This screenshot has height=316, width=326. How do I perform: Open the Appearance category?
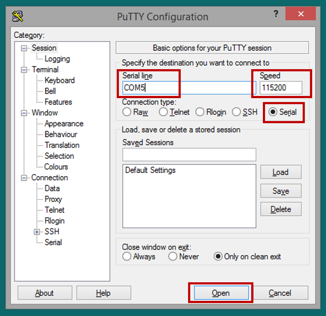click(x=64, y=124)
